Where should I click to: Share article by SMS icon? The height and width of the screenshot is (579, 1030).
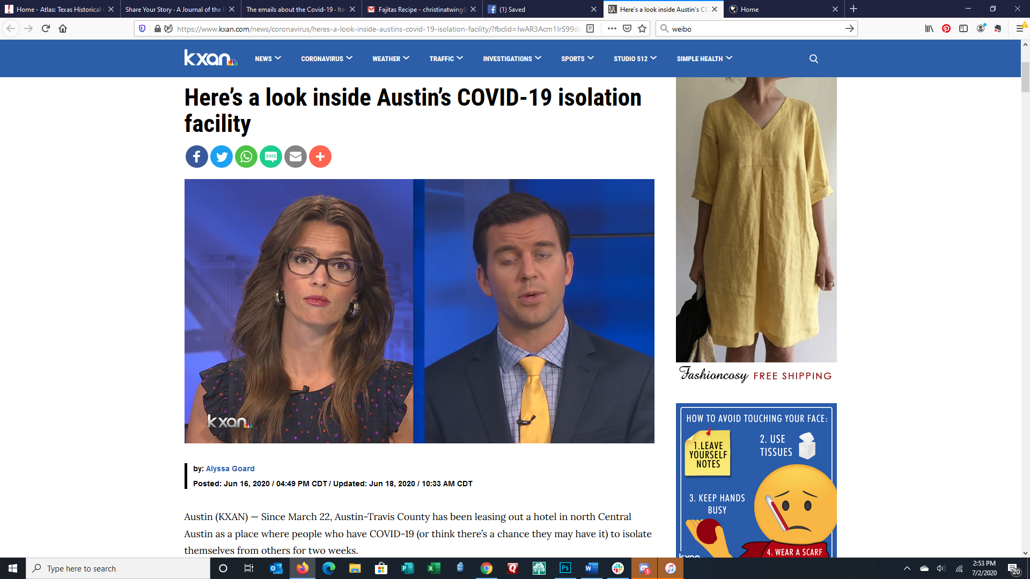tap(270, 157)
